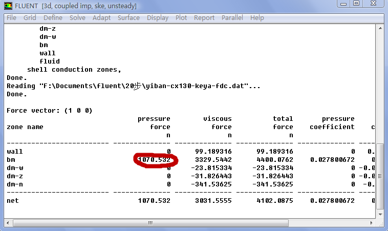Click the net row label
This screenshot has width=388, height=231.
13,201
